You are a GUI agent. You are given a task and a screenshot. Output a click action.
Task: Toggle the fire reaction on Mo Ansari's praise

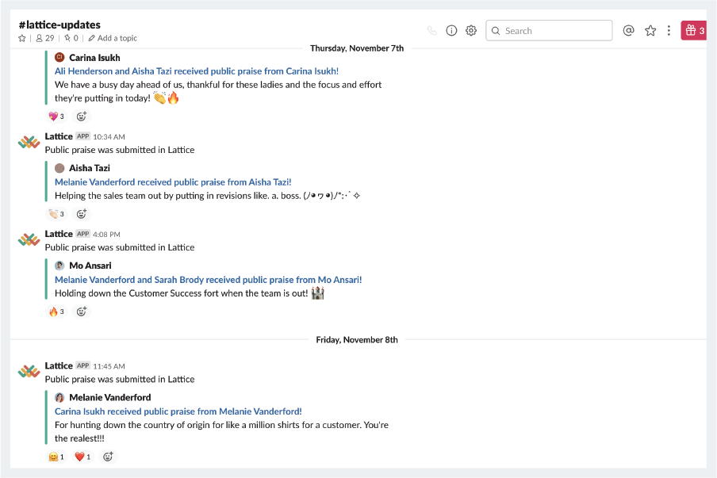[x=56, y=312]
